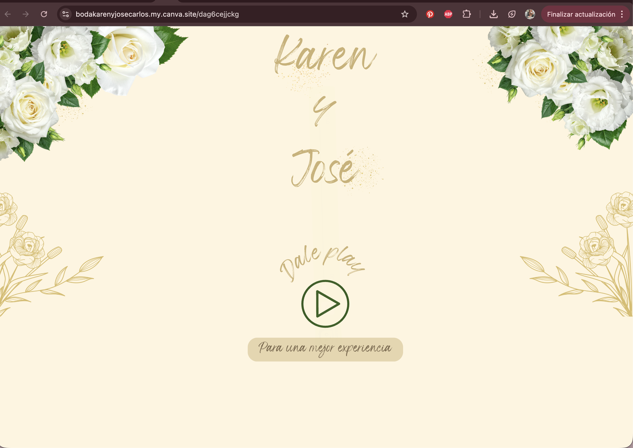This screenshot has height=448, width=633.
Task: Click the curved Dale play text
Action: click(x=322, y=261)
